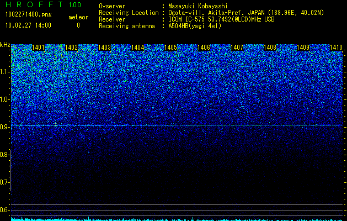The height and width of the screenshot is (221, 347).
Task: Click the 1409 time marker
Action: (303, 48)
